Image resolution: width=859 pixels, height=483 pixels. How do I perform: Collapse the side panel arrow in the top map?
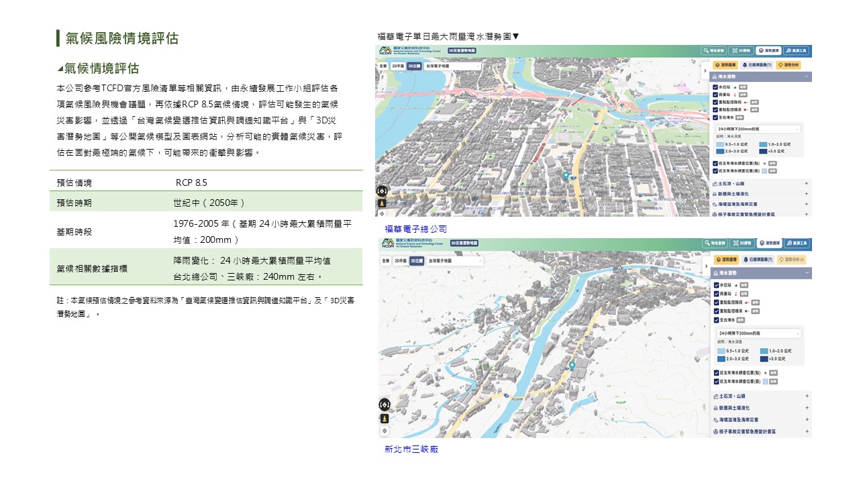tap(705, 70)
